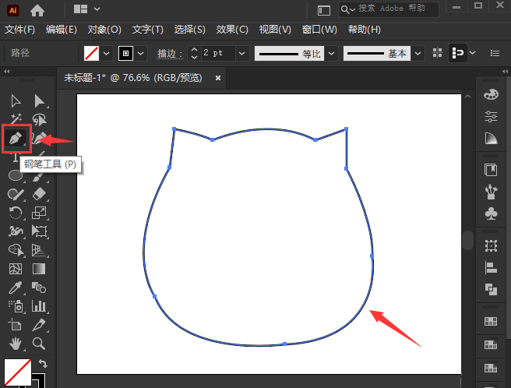Choose the Eraser tool

pyautogui.click(x=40, y=194)
